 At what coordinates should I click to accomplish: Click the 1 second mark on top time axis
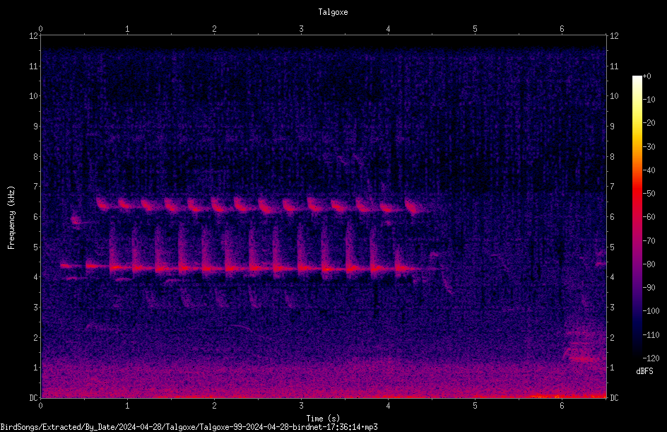point(127,29)
